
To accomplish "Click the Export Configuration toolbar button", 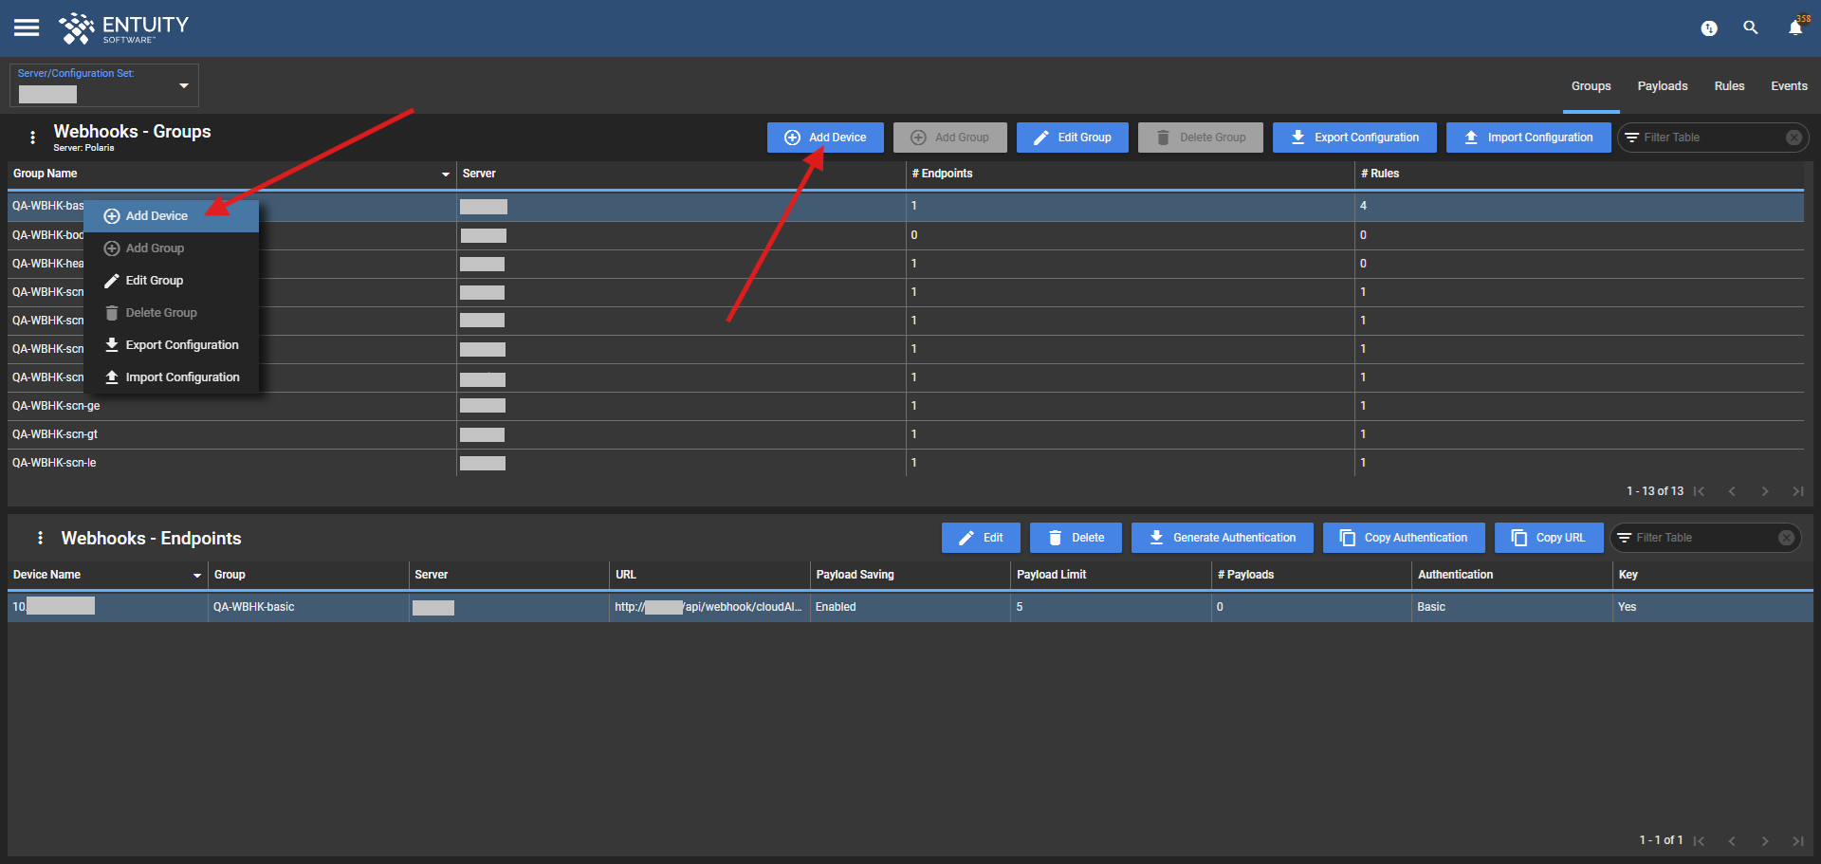I will pyautogui.click(x=1354, y=138).
